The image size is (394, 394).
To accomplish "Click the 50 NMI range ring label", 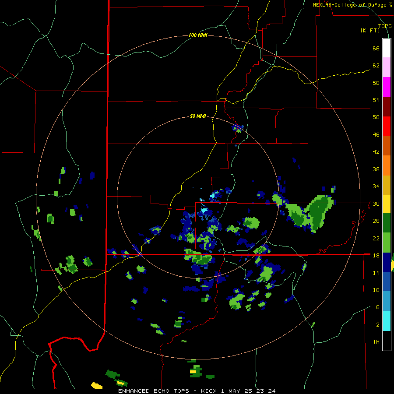I will click(198, 116).
